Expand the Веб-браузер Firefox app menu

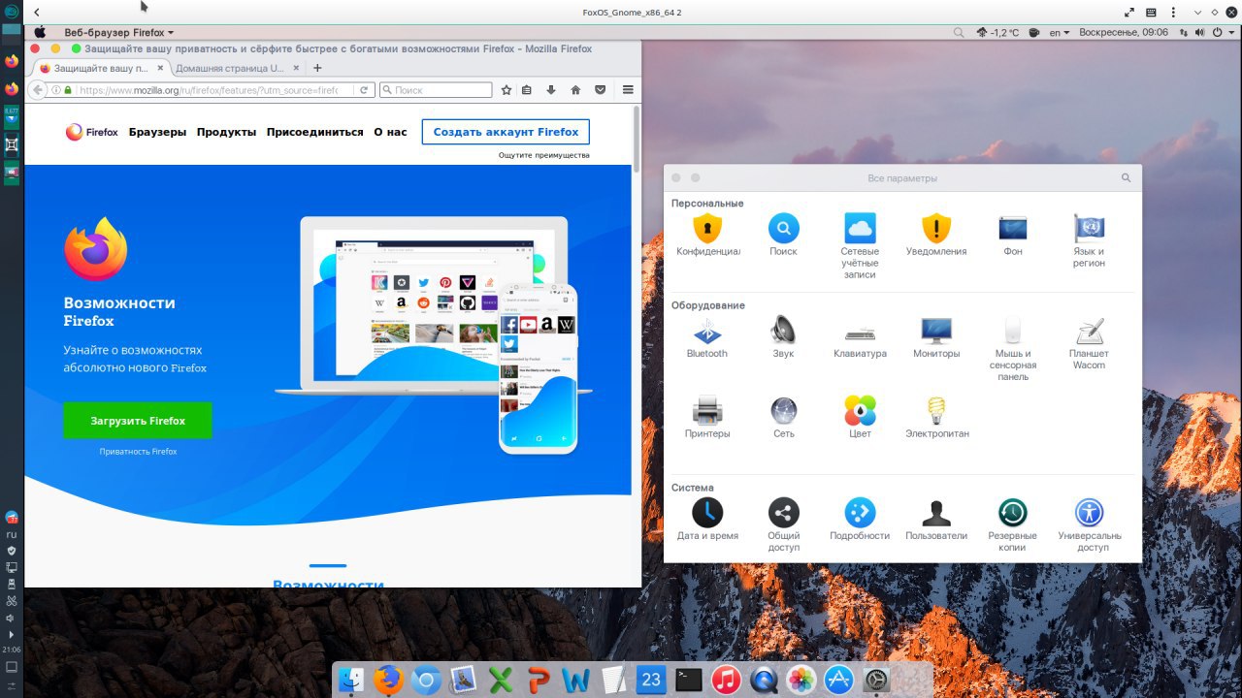pyautogui.click(x=119, y=32)
